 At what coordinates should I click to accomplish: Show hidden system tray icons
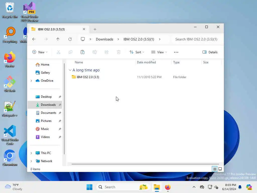point(194,187)
